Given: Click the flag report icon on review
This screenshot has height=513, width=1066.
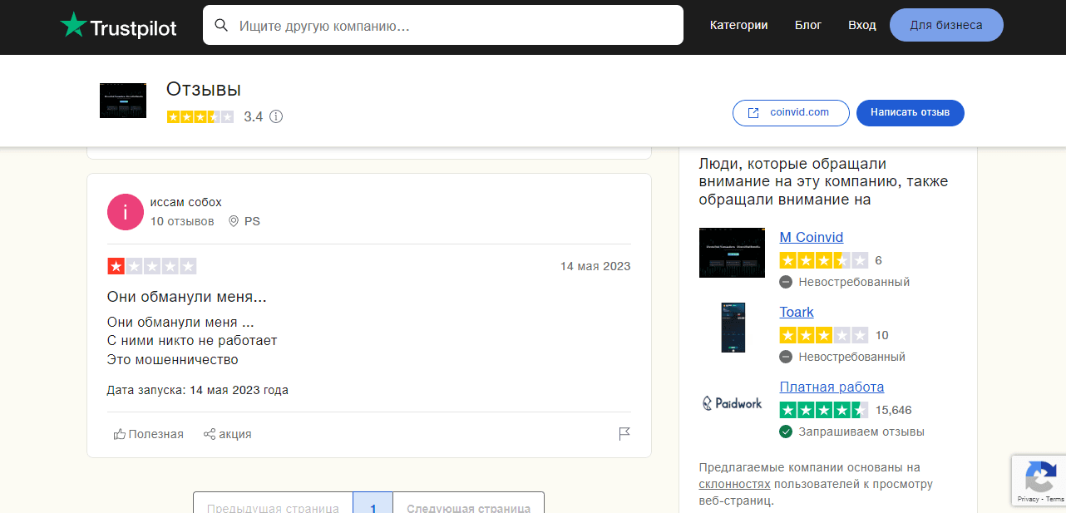Looking at the screenshot, I should coord(624,434).
